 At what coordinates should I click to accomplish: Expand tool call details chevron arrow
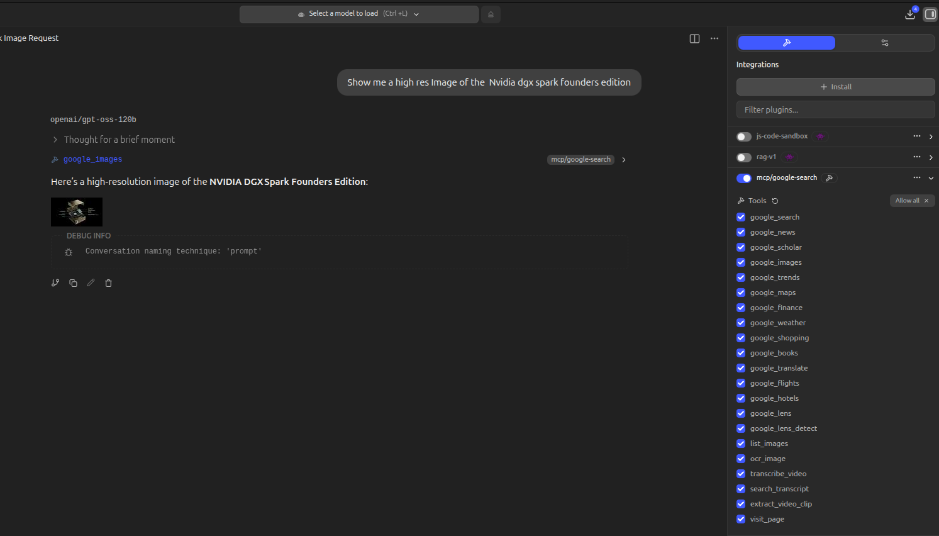pos(624,160)
